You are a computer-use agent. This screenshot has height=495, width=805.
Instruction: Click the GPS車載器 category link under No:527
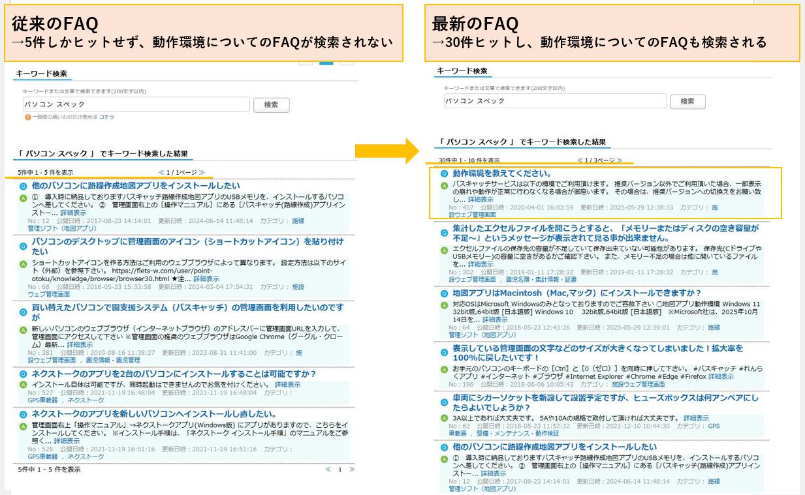(x=42, y=400)
